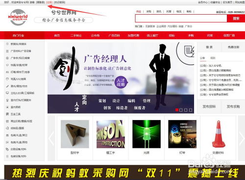Image resolution: width=245 pixels, height=180 pixels.
Task: Open the 广告材料/广告设备 category
Action: [x=21, y=51]
